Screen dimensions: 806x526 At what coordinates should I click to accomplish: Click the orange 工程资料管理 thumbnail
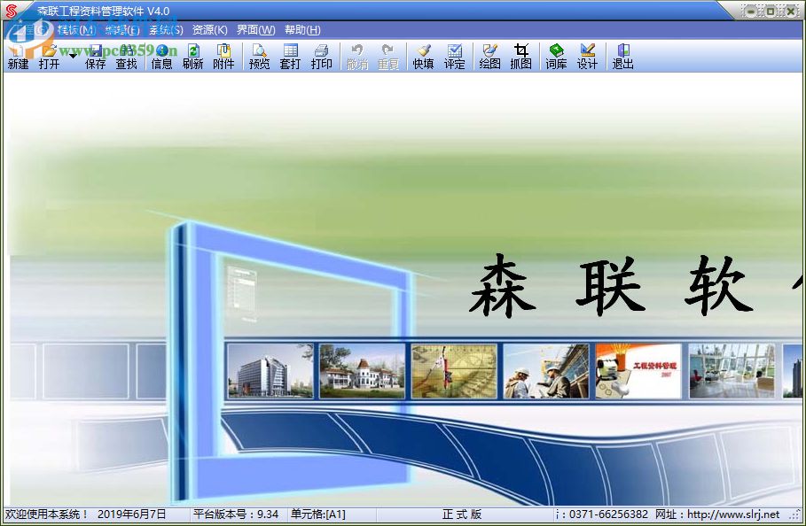pos(638,370)
